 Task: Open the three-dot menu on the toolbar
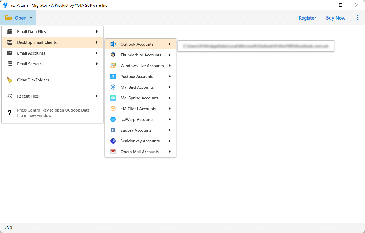[357, 17]
